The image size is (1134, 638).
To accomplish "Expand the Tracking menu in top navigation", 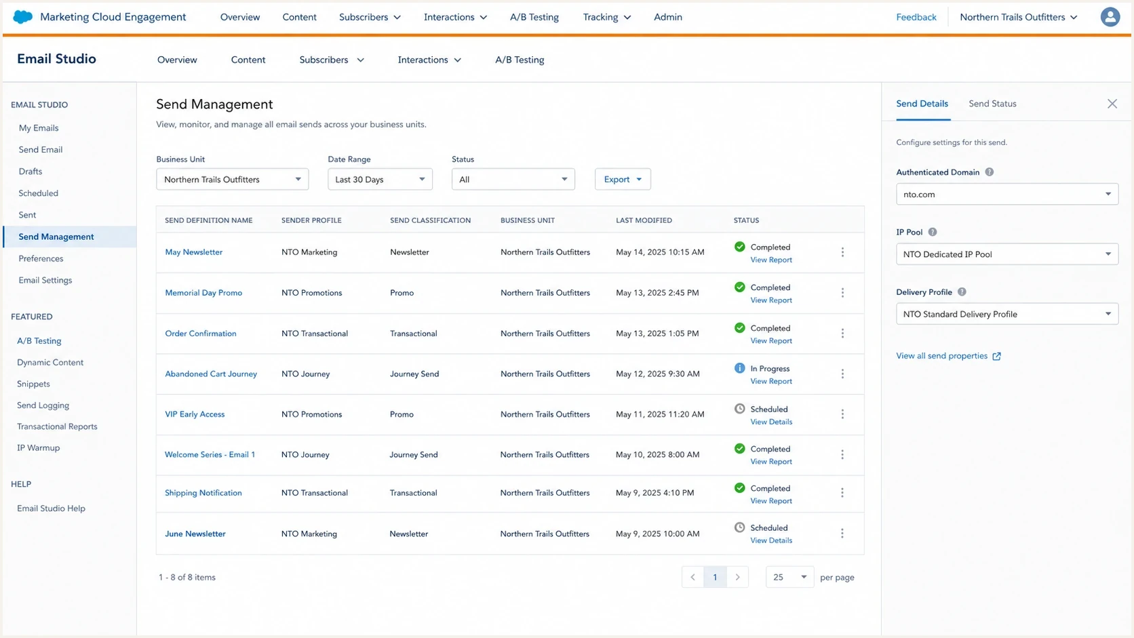I will 606,17.
